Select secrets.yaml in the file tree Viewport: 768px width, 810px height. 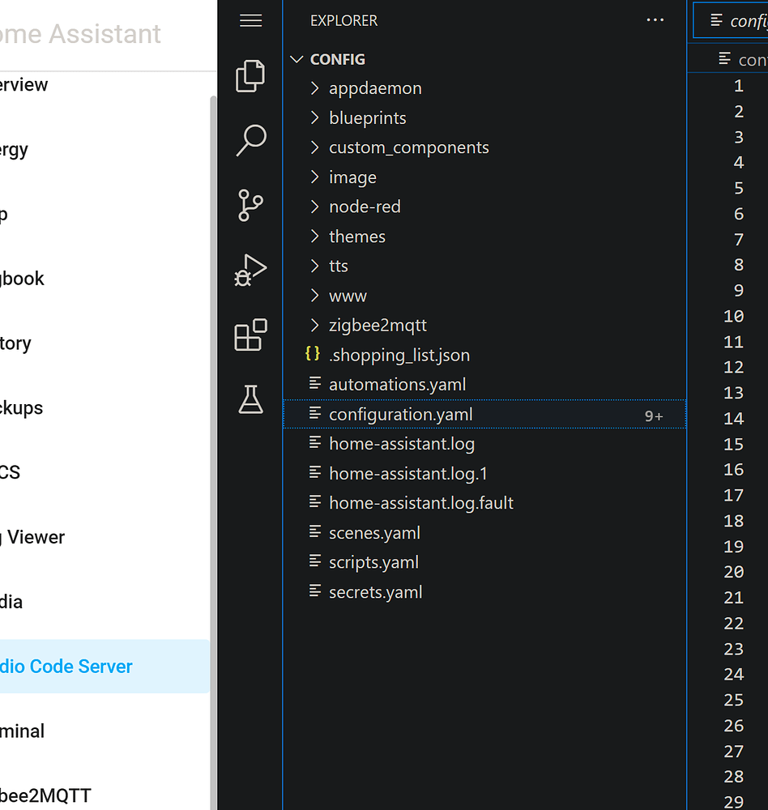(x=375, y=592)
